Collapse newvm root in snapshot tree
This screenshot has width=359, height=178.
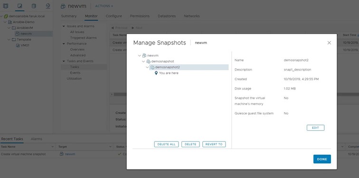[x=140, y=55]
